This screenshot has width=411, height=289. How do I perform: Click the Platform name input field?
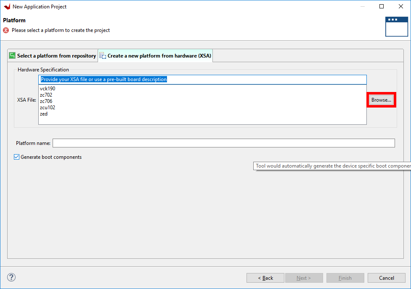(223, 143)
